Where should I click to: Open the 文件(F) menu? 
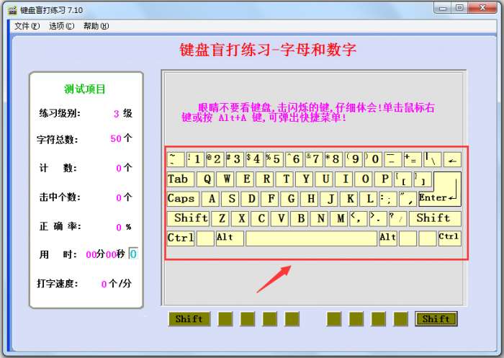coord(27,26)
